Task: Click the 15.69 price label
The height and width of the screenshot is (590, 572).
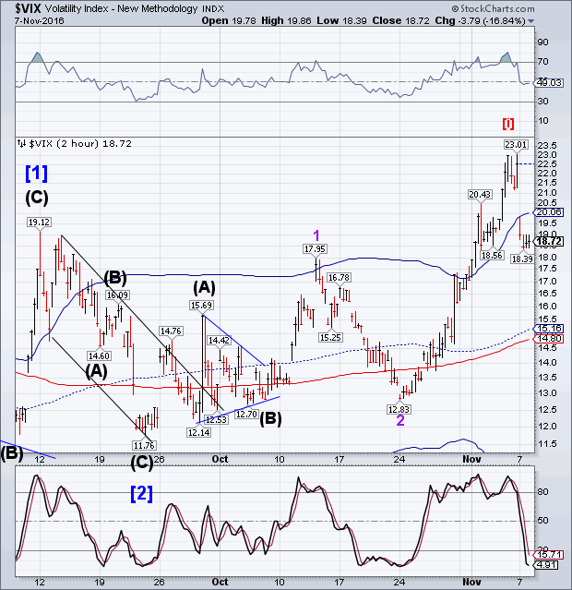Action: [201, 306]
